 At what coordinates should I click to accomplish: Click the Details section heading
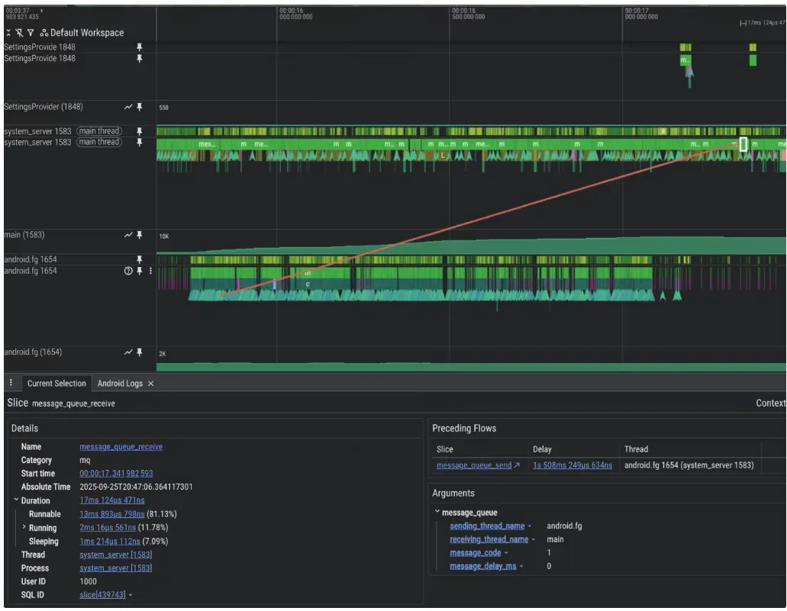pyautogui.click(x=24, y=428)
